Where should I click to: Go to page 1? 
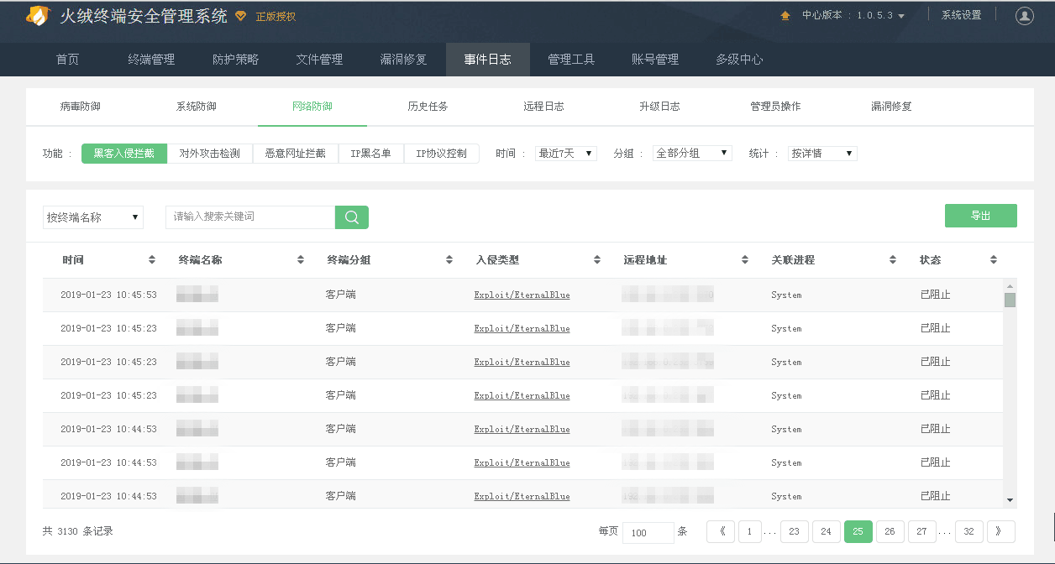point(750,531)
